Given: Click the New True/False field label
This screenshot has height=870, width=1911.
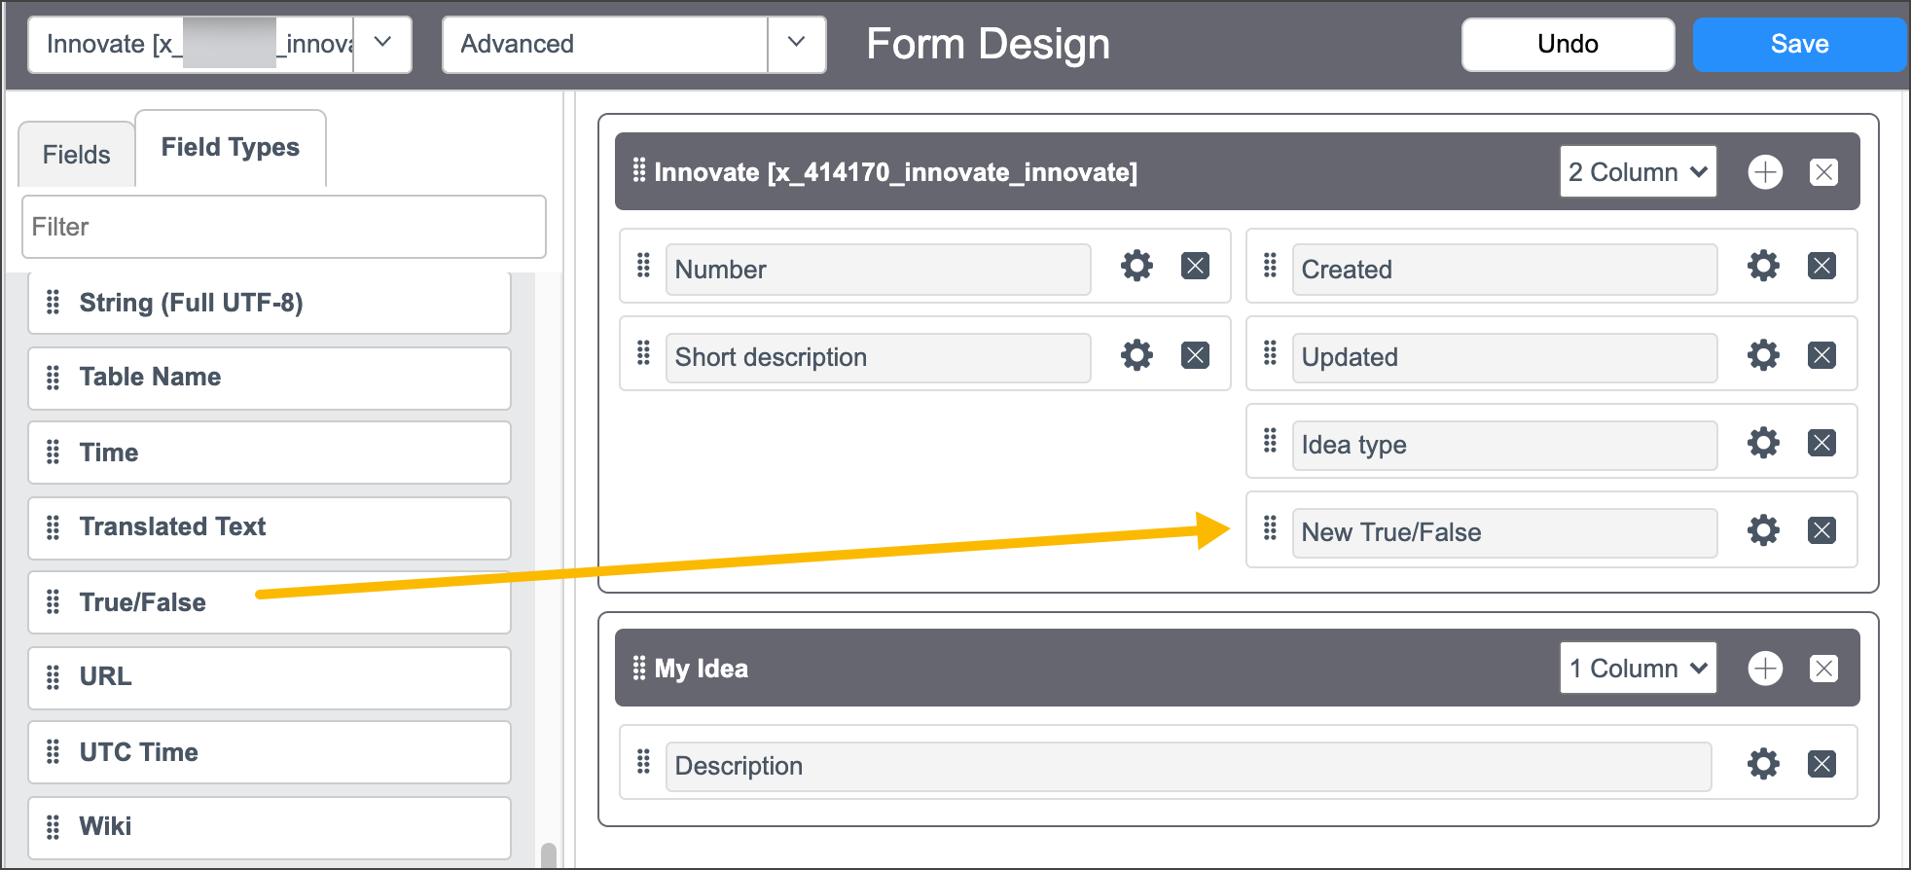Looking at the screenshot, I should (x=1504, y=532).
